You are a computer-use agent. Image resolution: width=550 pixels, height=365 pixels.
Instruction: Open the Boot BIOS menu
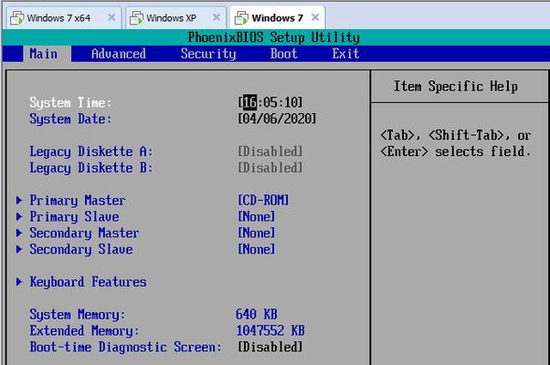(284, 54)
